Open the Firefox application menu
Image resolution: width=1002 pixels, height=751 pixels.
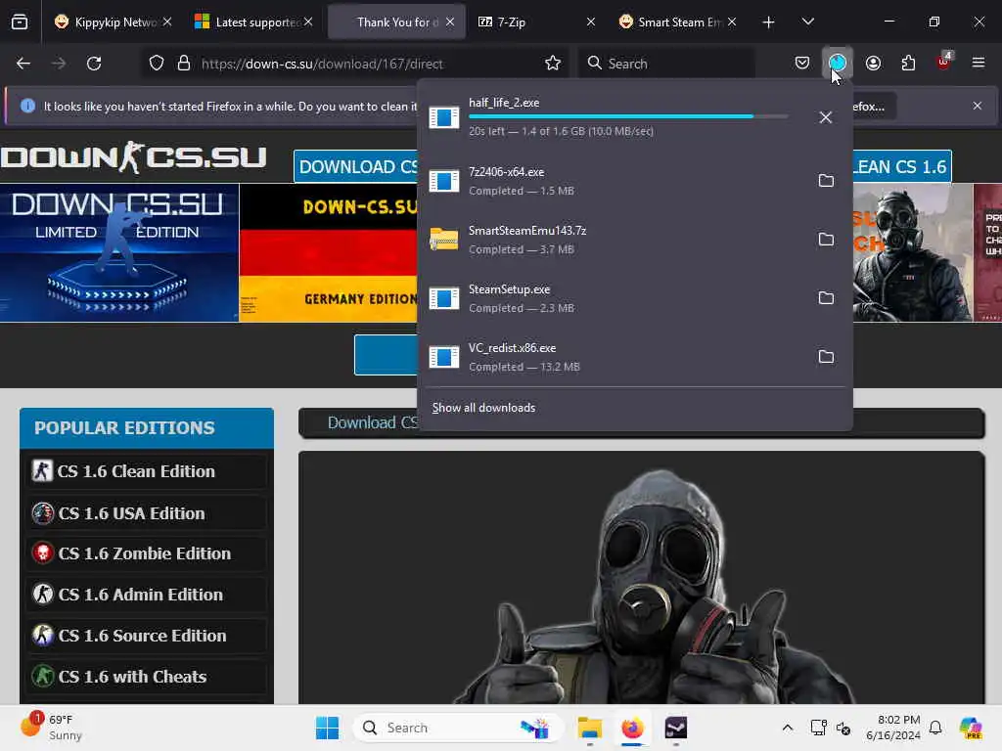(x=979, y=63)
